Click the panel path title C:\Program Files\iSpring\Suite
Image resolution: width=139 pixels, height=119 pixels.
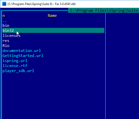tap(104, 11)
